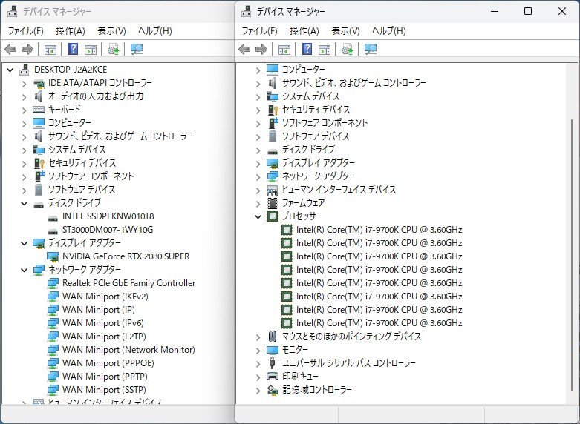The height and width of the screenshot is (424, 580).
Task: Expand 記憶域コントローラー in right window
Action: coord(258,390)
